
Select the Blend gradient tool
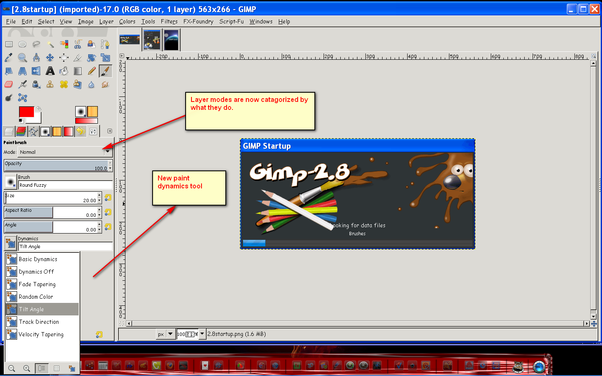pos(78,71)
